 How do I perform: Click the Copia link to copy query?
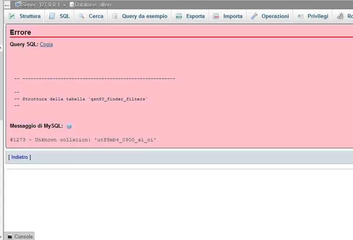(46, 45)
